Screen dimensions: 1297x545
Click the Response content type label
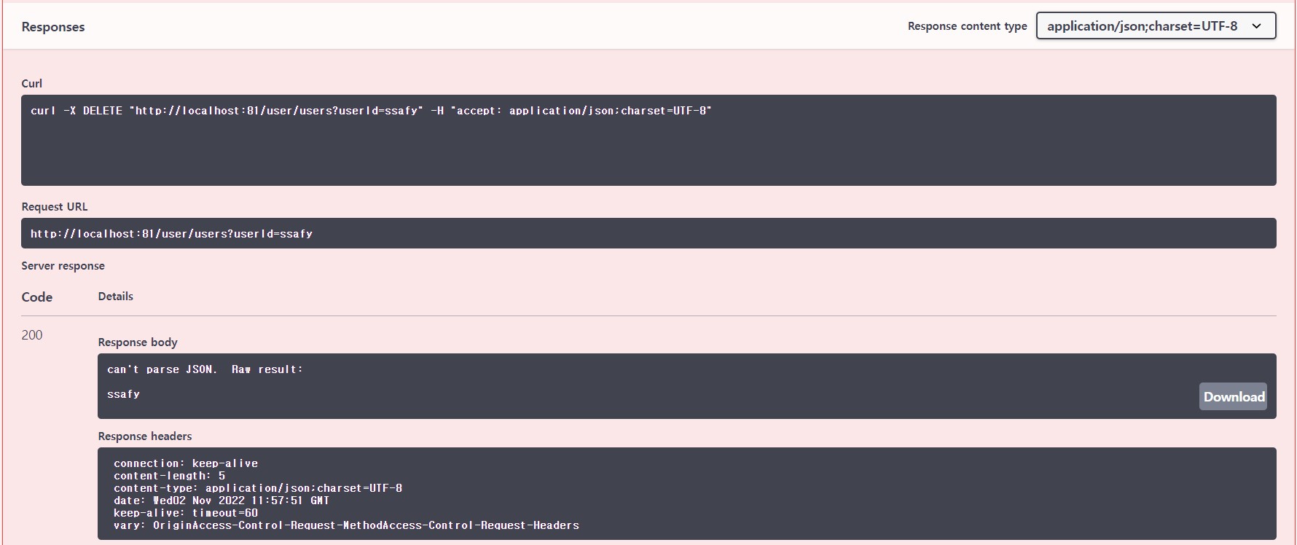click(x=968, y=26)
